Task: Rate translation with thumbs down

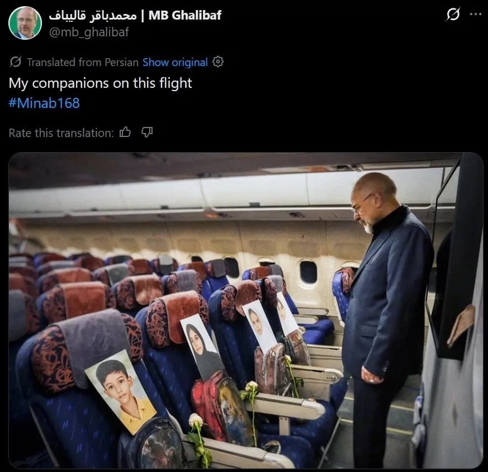Action: point(147,133)
